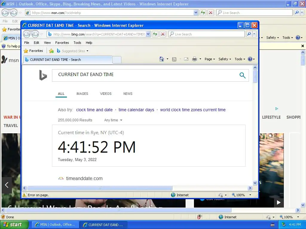Viewport: 306px width, 229px height.
Task: Open address dropdown in MSN window
Action: coord(196,13)
